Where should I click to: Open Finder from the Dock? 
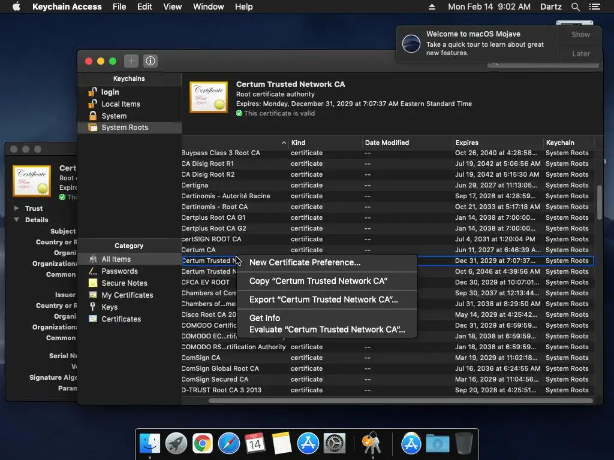click(149, 444)
